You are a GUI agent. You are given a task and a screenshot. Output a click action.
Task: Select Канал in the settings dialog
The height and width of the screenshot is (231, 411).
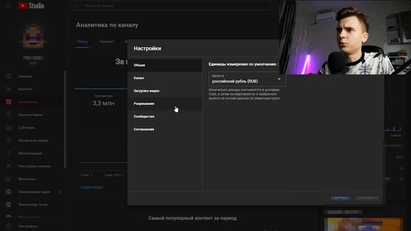tap(164, 78)
